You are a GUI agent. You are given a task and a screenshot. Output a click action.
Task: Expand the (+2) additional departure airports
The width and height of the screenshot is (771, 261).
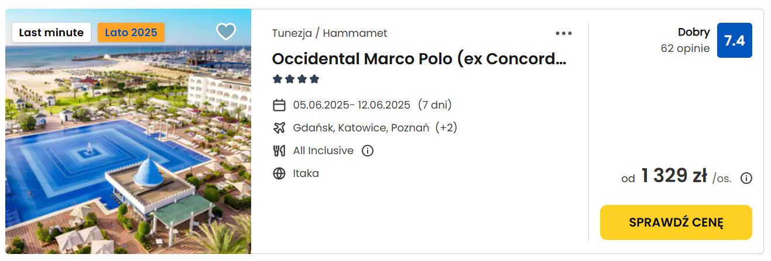coord(446,127)
